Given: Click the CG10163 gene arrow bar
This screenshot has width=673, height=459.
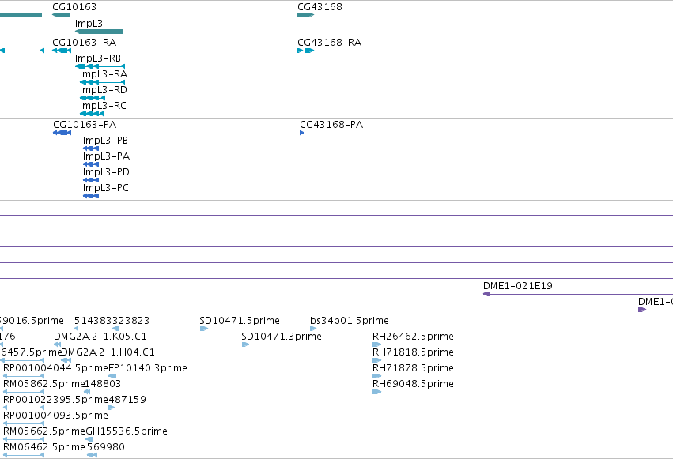Looking at the screenshot, I should [x=62, y=15].
